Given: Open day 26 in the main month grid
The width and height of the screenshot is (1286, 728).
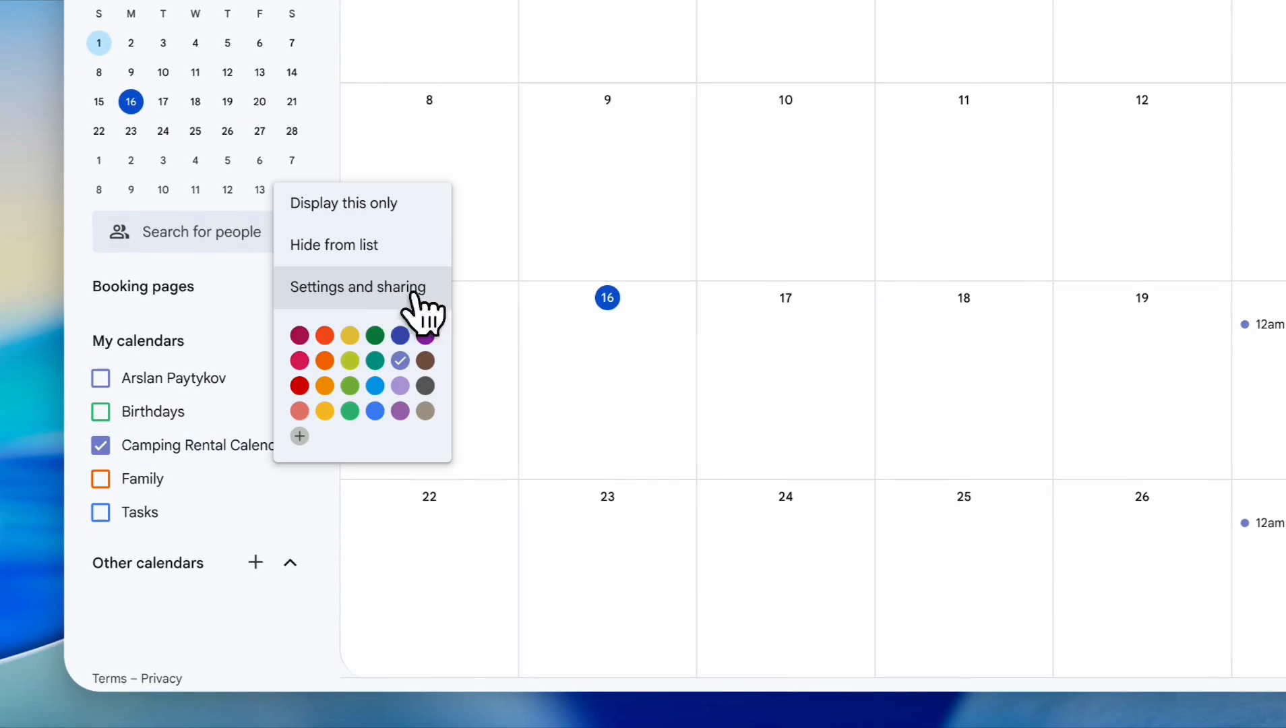Looking at the screenshot, I should [1142, 497].
